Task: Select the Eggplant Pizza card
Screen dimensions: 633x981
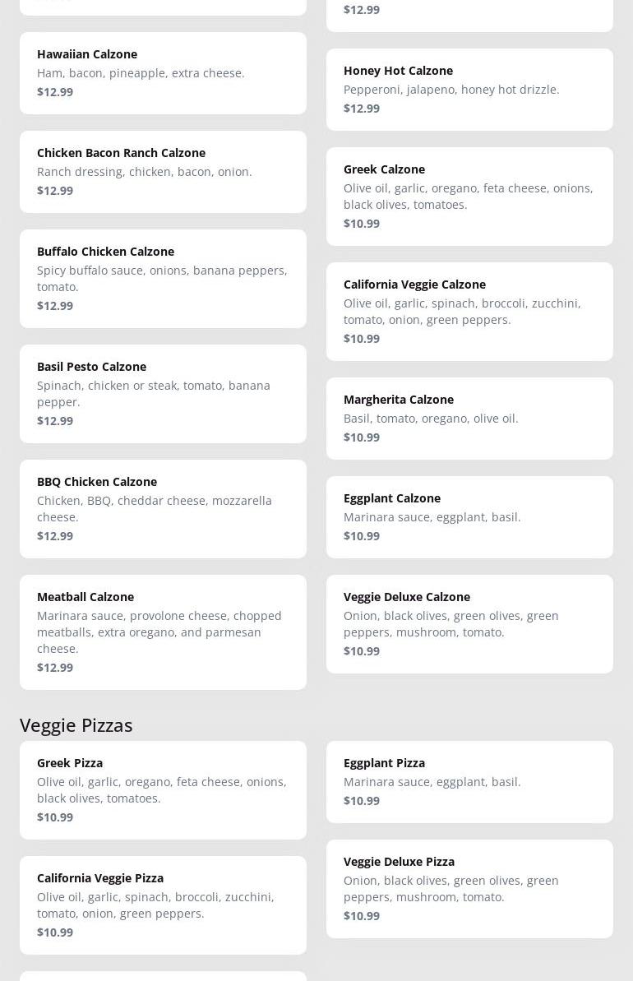Action: (469, 781)
